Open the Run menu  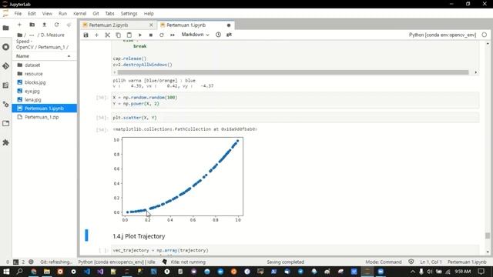click(62, 14)
